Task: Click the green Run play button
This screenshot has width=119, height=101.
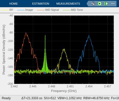Action: point(100,4)
